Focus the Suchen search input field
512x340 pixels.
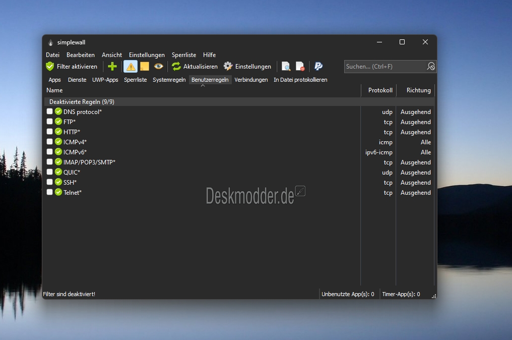coord(386,67)
